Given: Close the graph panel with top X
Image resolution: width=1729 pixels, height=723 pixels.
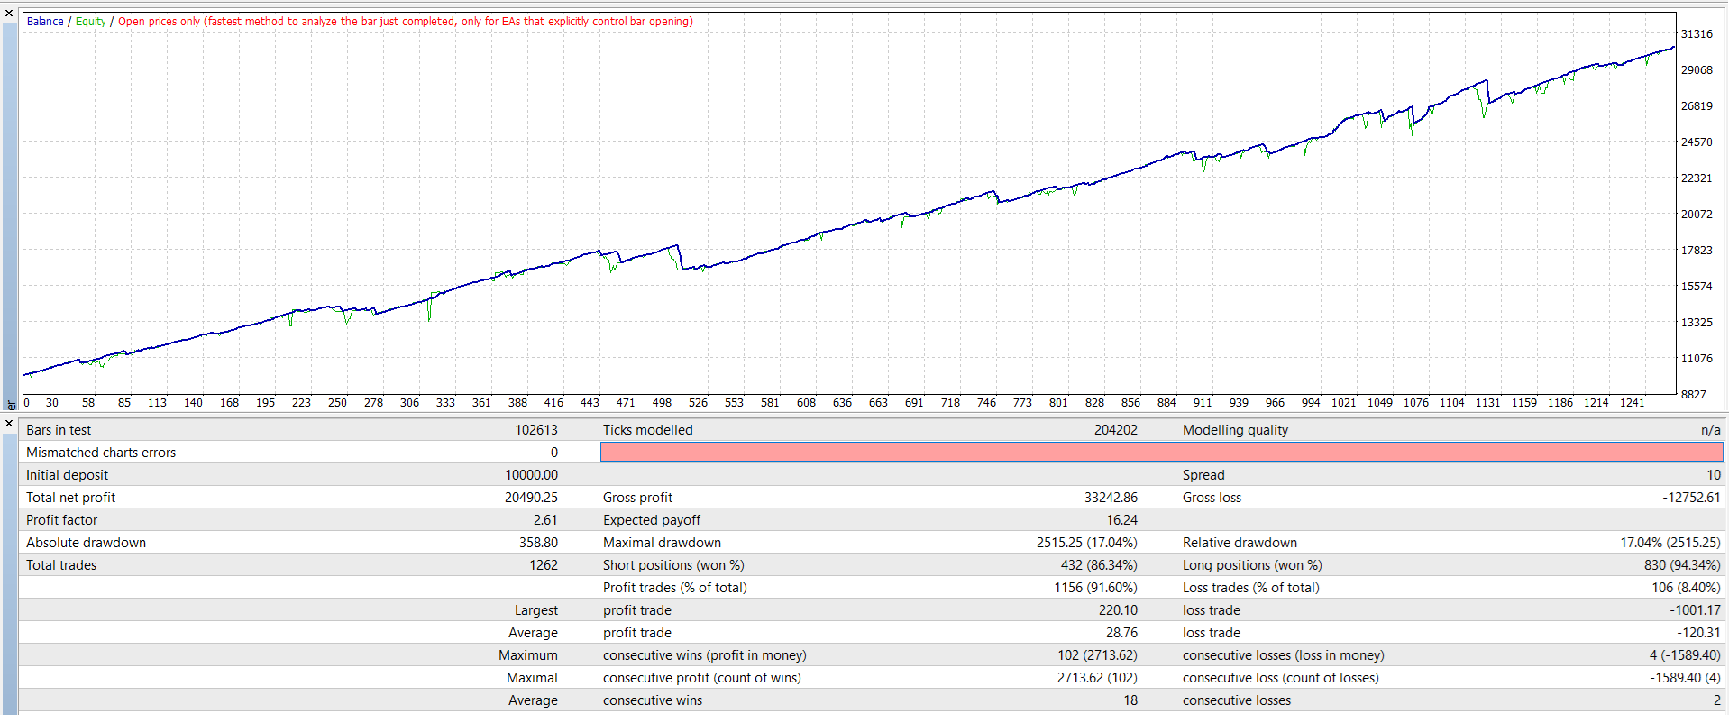Looking at the screenshot, I should [9, 14].
